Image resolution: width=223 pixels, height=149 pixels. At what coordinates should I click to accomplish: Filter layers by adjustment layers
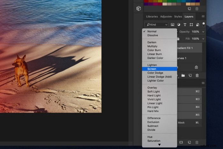point(179,25)
